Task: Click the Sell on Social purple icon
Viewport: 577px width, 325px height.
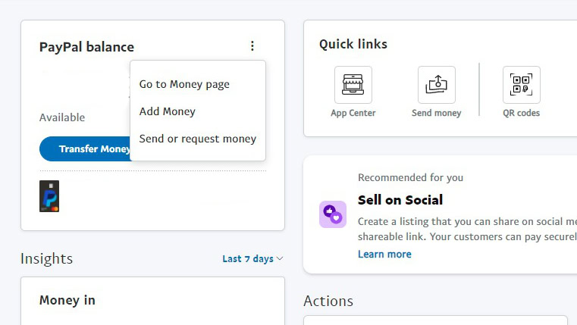Action: coord(333,214)
